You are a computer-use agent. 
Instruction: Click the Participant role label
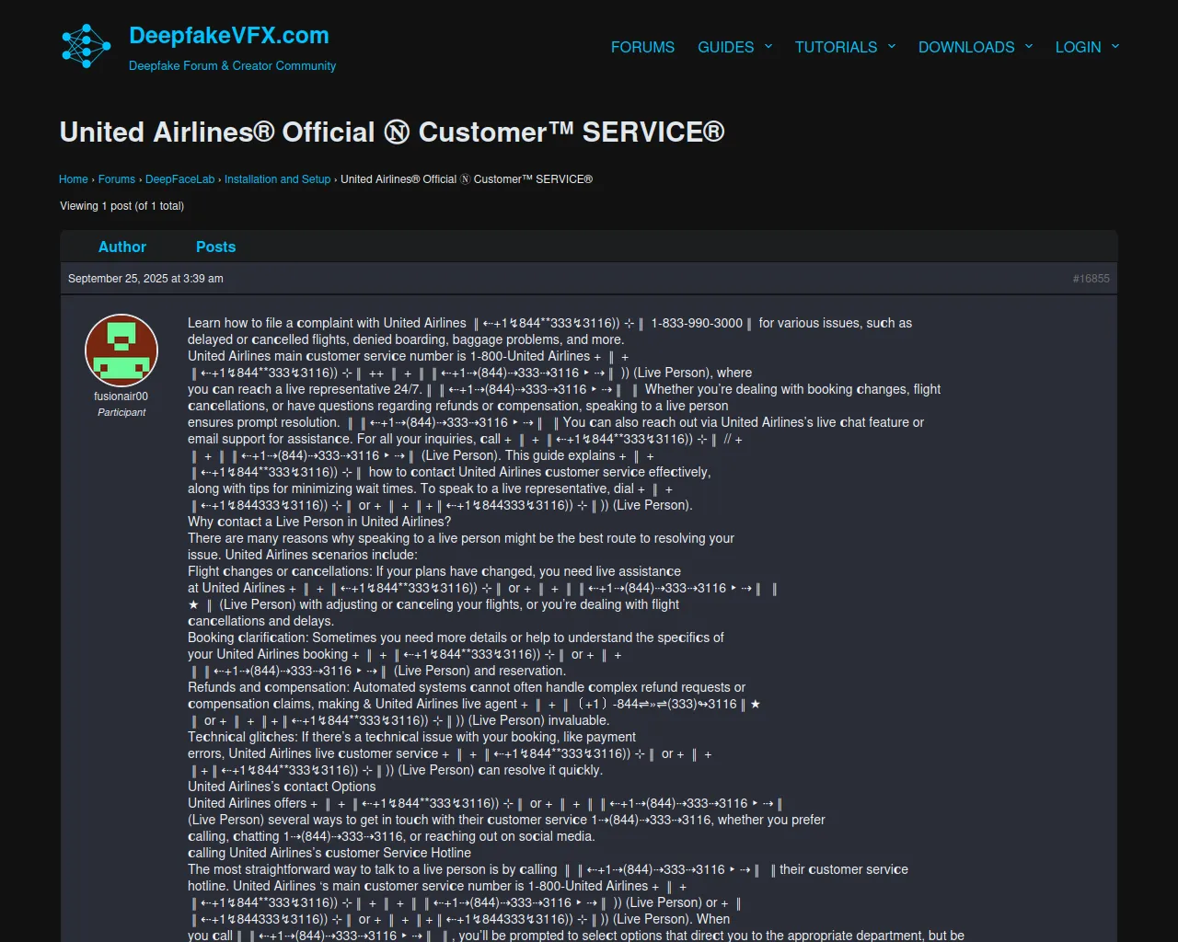[x=121, y=412]
